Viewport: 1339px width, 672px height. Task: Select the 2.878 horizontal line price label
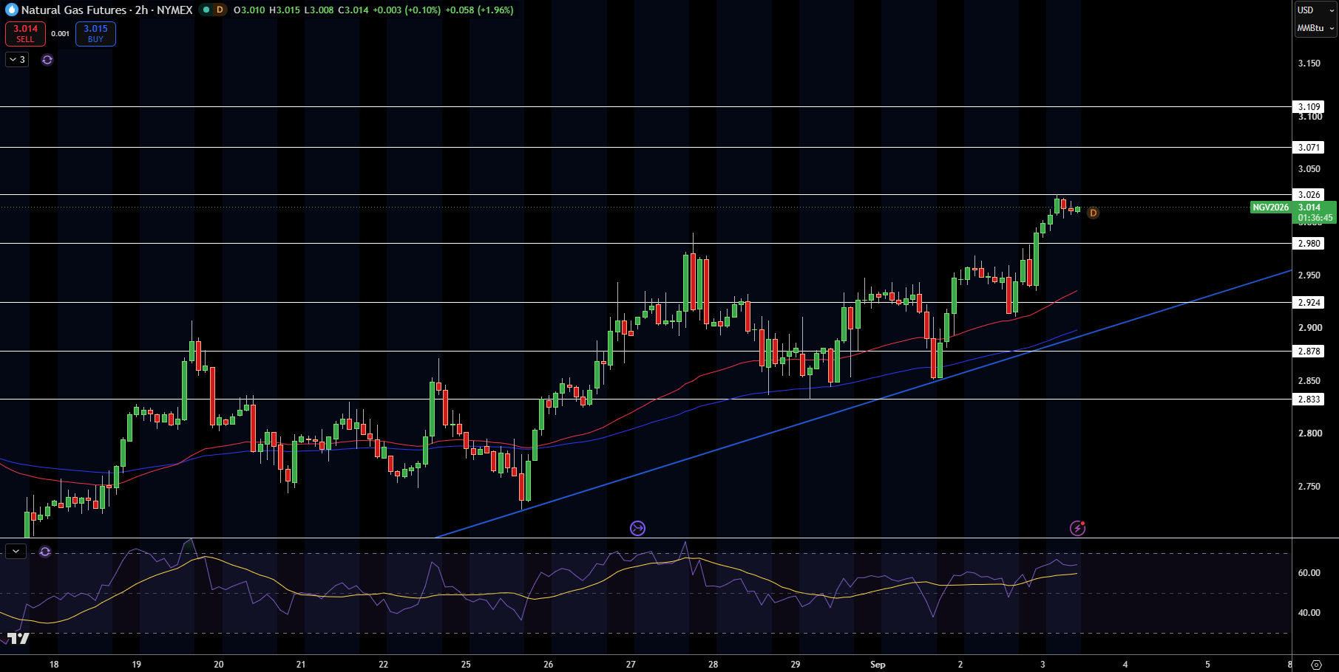coord(1309,352)
